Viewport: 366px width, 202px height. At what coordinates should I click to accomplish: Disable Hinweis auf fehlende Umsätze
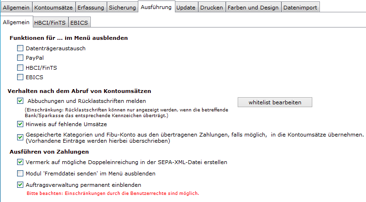pos(20,124)
